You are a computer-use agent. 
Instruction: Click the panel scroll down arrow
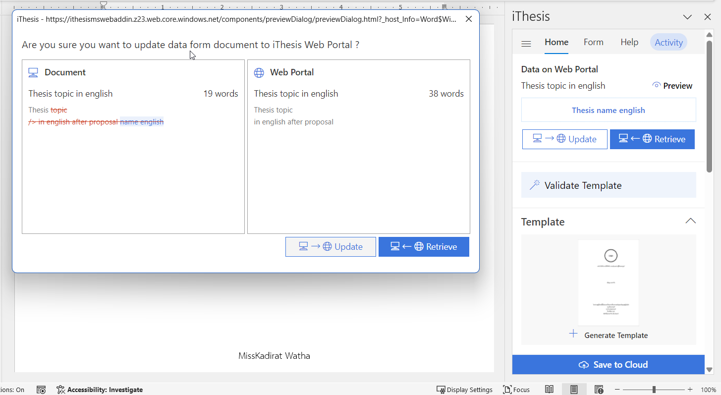point(709,370)
